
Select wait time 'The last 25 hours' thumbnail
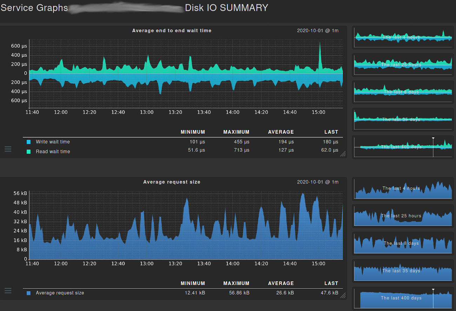tap(403, 65)
